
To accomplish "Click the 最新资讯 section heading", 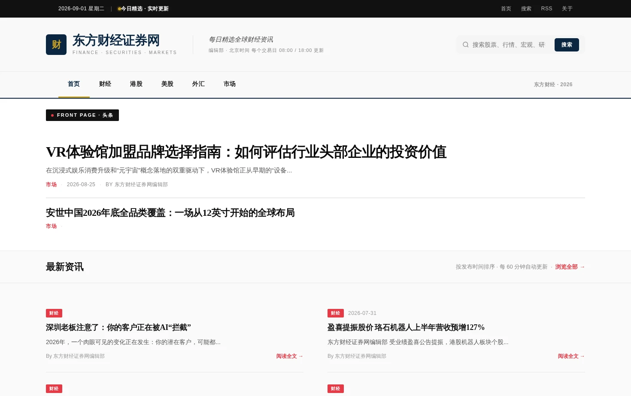I will pos(65,267).
